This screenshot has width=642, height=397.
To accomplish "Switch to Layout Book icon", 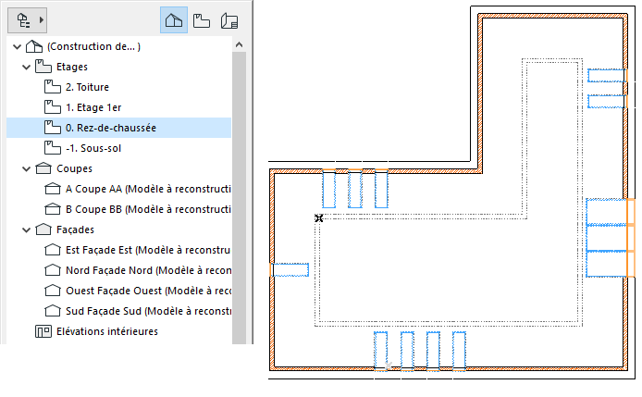I will pyautogui.click(x=229, y=20).
